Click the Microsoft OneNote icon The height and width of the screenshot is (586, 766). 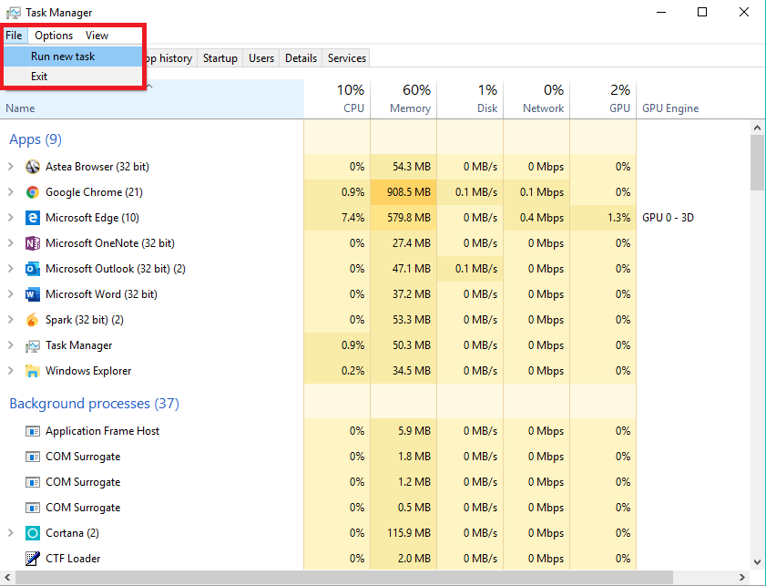click(x=32, y=243)
